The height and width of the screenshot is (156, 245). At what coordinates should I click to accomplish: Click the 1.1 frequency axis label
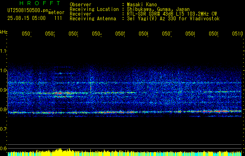point(3,51)
